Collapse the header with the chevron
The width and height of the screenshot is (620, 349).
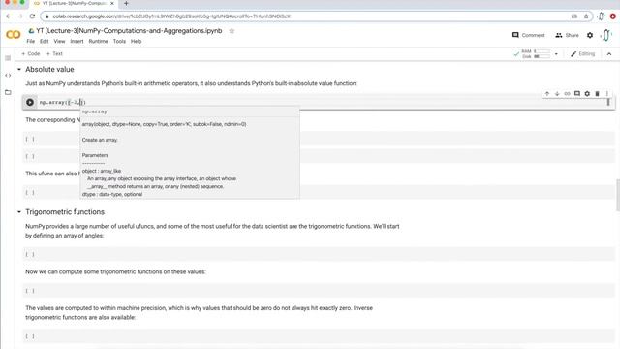609,54
